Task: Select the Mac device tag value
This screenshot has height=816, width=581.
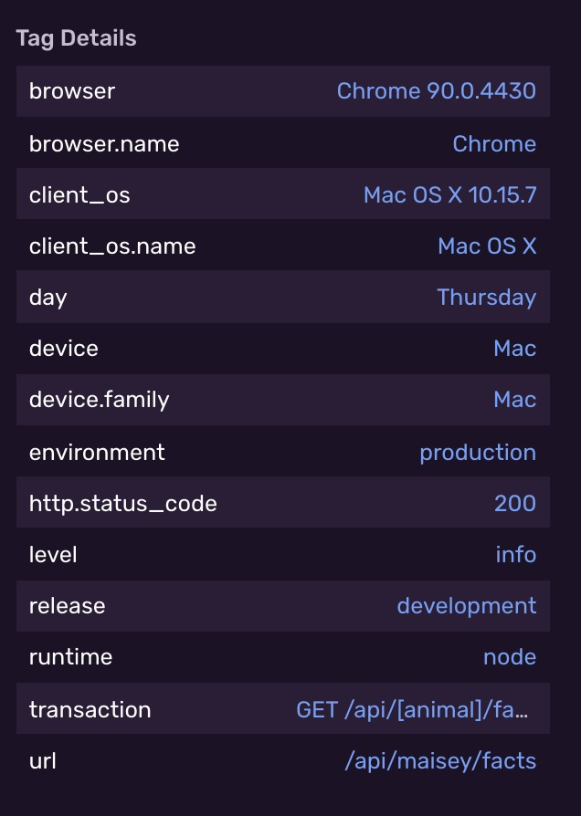Action: 514,348
